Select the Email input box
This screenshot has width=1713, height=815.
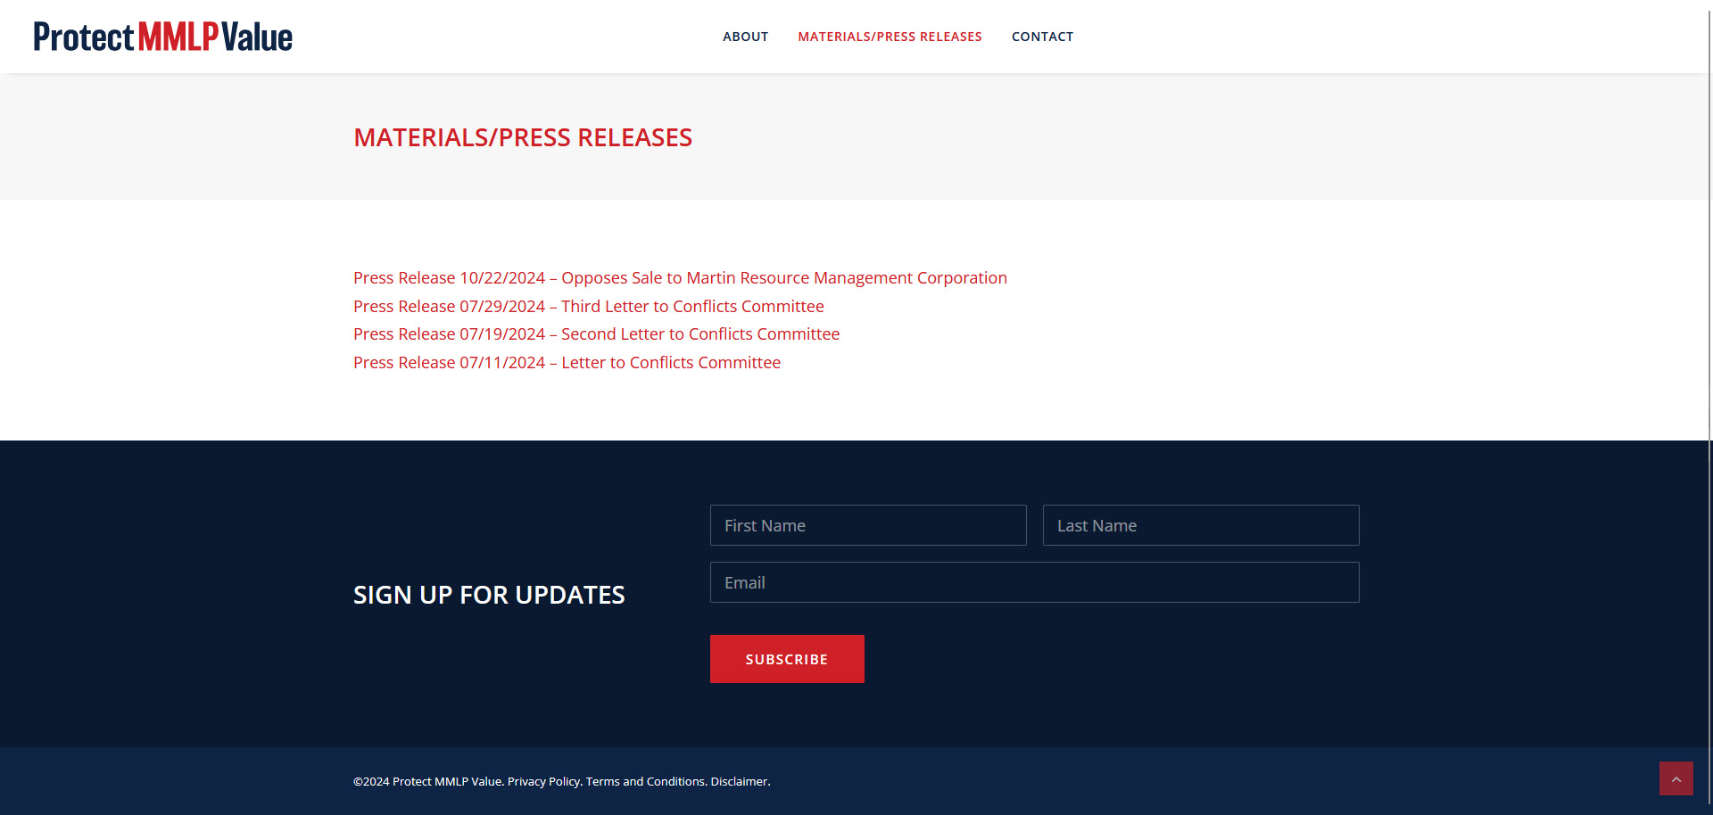tap(1034, 582)
